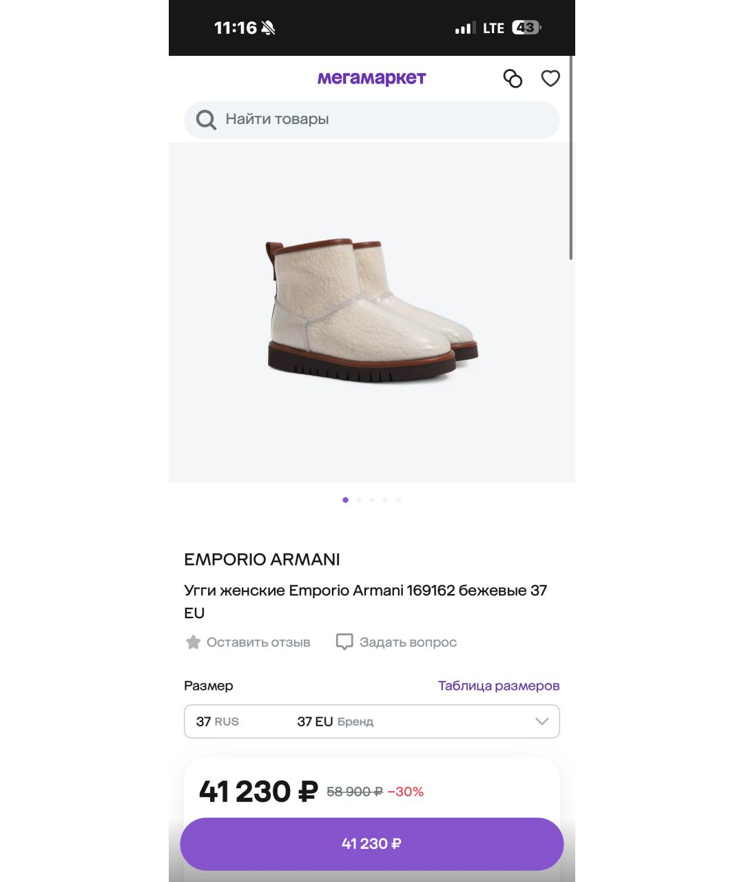Click Задать вопрос link

[x=408, y=642]
